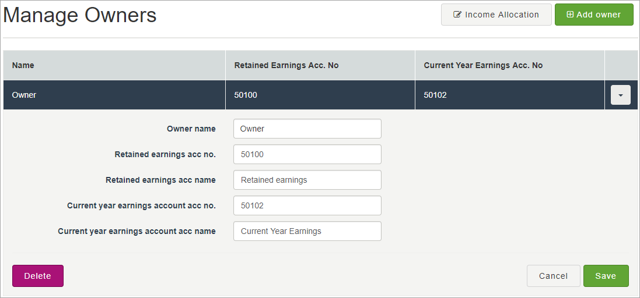The height and width of the screenshot is (298, 640).
Task: Click the Current year earnings acc no. field
Action: click(x=307, y=205)
